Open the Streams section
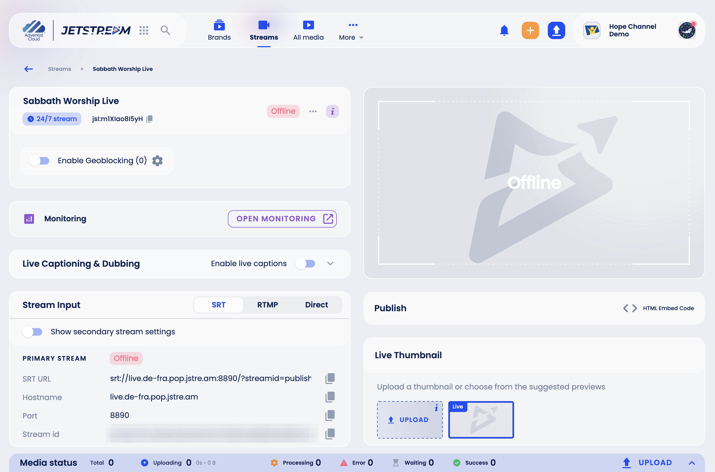The width and height of the screenshot is (715, 472). click(264, 31)
